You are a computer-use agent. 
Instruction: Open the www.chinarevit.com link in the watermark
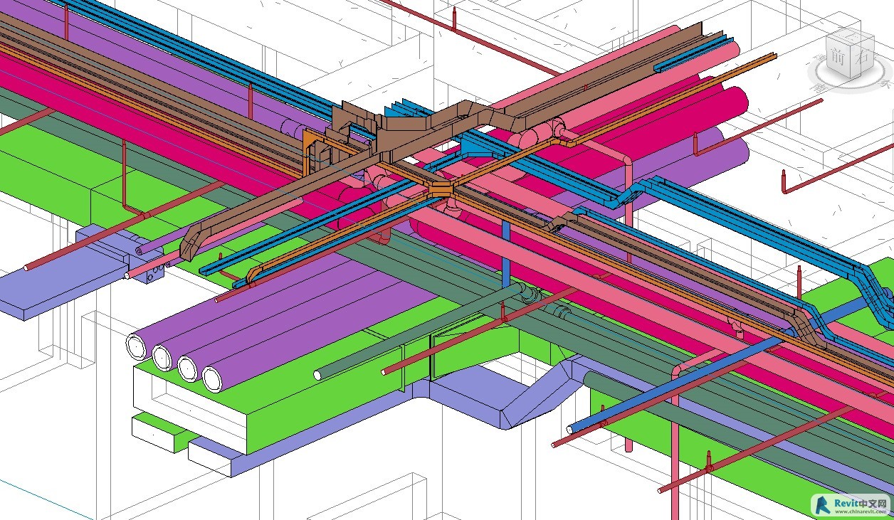(862, 511)
